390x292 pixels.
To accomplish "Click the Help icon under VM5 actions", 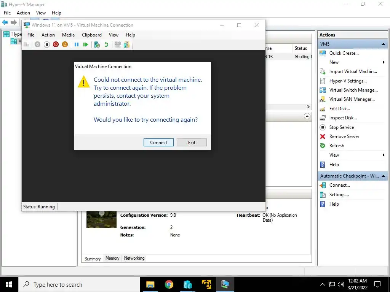I will pos(323,165).
